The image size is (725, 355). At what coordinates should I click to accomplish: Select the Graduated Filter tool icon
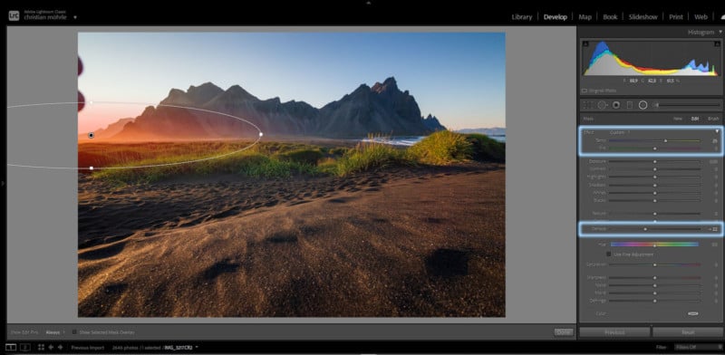(x=629, y=105)
